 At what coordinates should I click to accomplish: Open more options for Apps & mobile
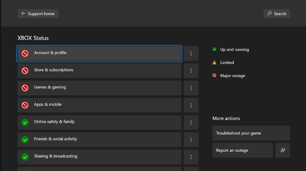pos(191,105)
